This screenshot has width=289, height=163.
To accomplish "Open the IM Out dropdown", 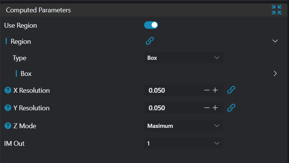I will pos(183,143).
